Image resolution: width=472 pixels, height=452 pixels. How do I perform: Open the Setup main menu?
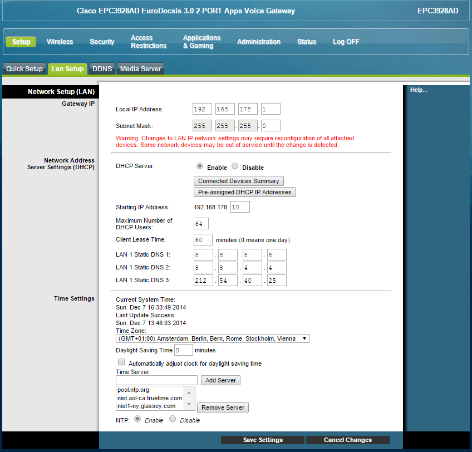(21, 42)
